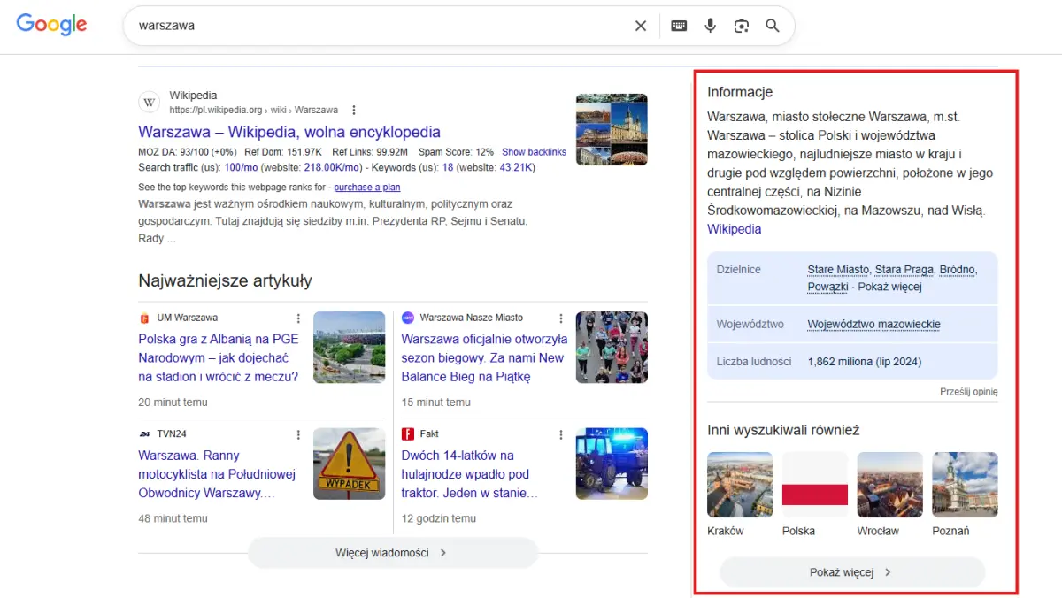Open options menu for TVN24 article

click(298, 435)
